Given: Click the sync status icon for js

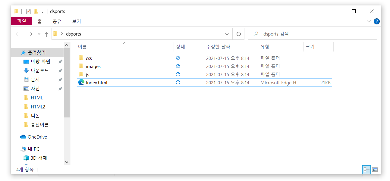Looking at the screenshot, I should tap(178, 74).
